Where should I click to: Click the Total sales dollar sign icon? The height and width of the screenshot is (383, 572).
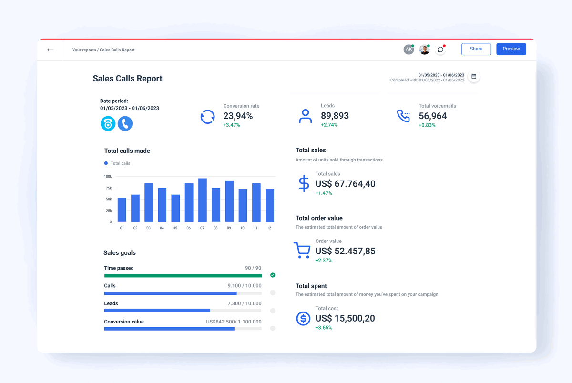pyautogui.click(x=304, y=183)
